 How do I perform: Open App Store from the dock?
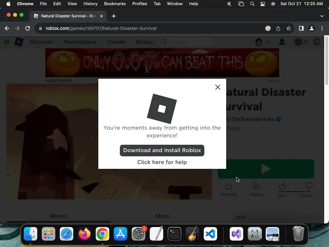[x=120, y=234]
